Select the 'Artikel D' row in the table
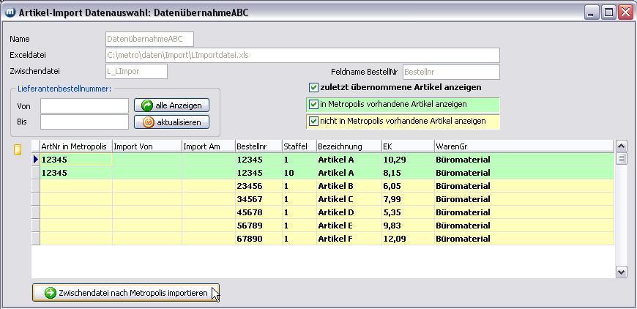 coord(335,212)
